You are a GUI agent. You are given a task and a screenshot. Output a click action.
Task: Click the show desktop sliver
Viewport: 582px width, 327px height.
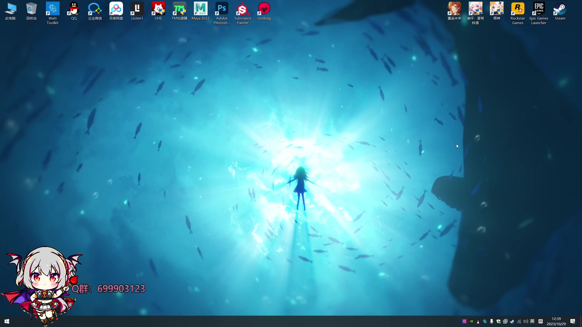(x=581, y=321)
